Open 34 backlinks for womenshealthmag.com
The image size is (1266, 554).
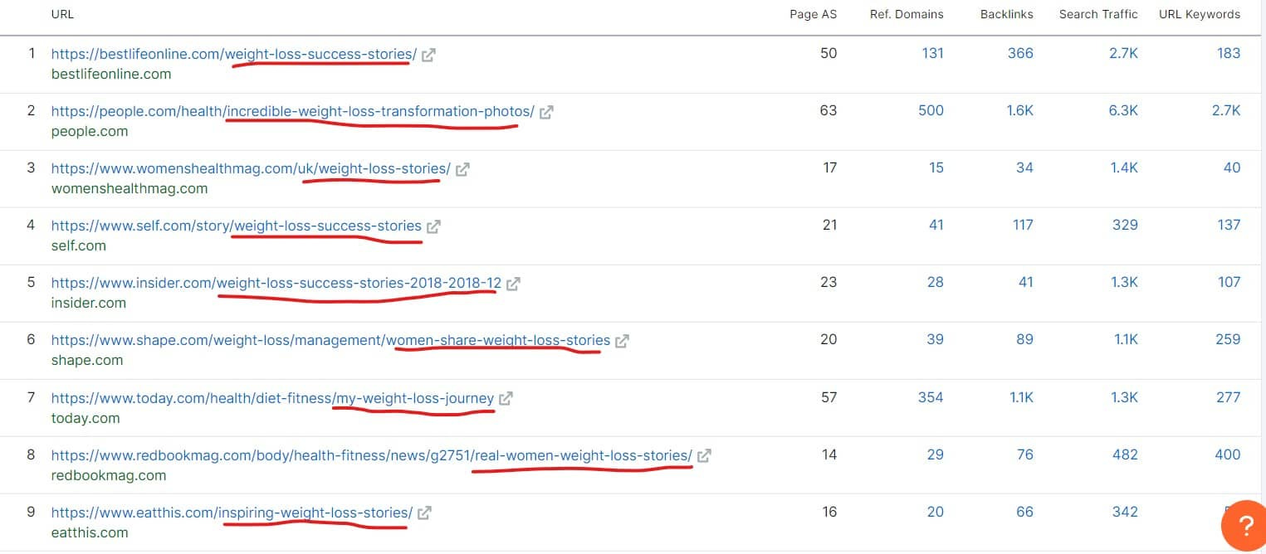tap(1025, 168)
